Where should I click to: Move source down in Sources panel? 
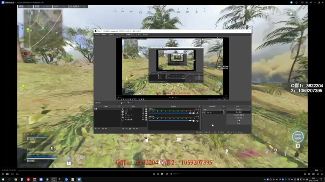[x=137, y=129]
